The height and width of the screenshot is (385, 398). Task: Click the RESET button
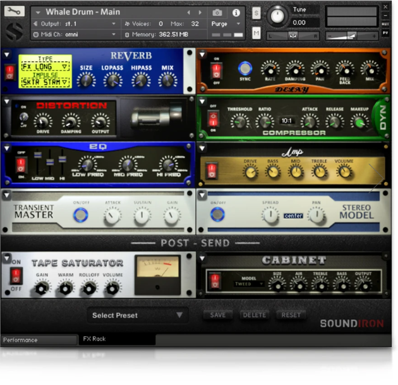coord(291,315)
